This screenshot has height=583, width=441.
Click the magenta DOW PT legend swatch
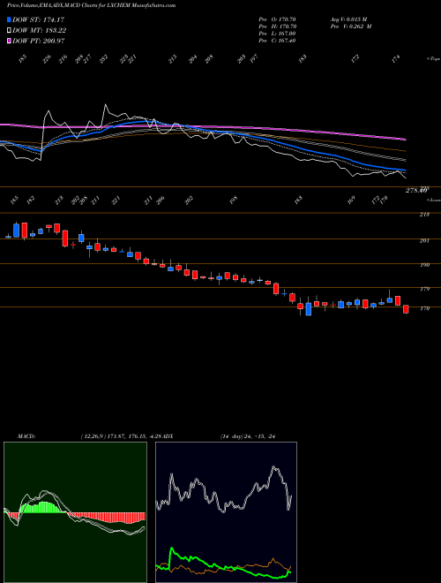point(9,41)
